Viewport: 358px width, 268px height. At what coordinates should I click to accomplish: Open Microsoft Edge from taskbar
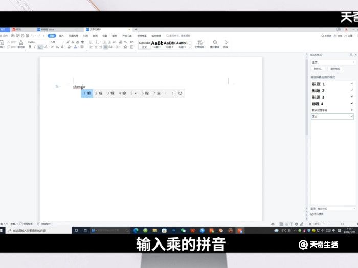point(136,230)
